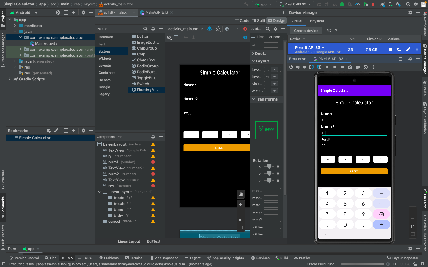Open design editor error indicator

pyautogui.click(x=245, y=29)
